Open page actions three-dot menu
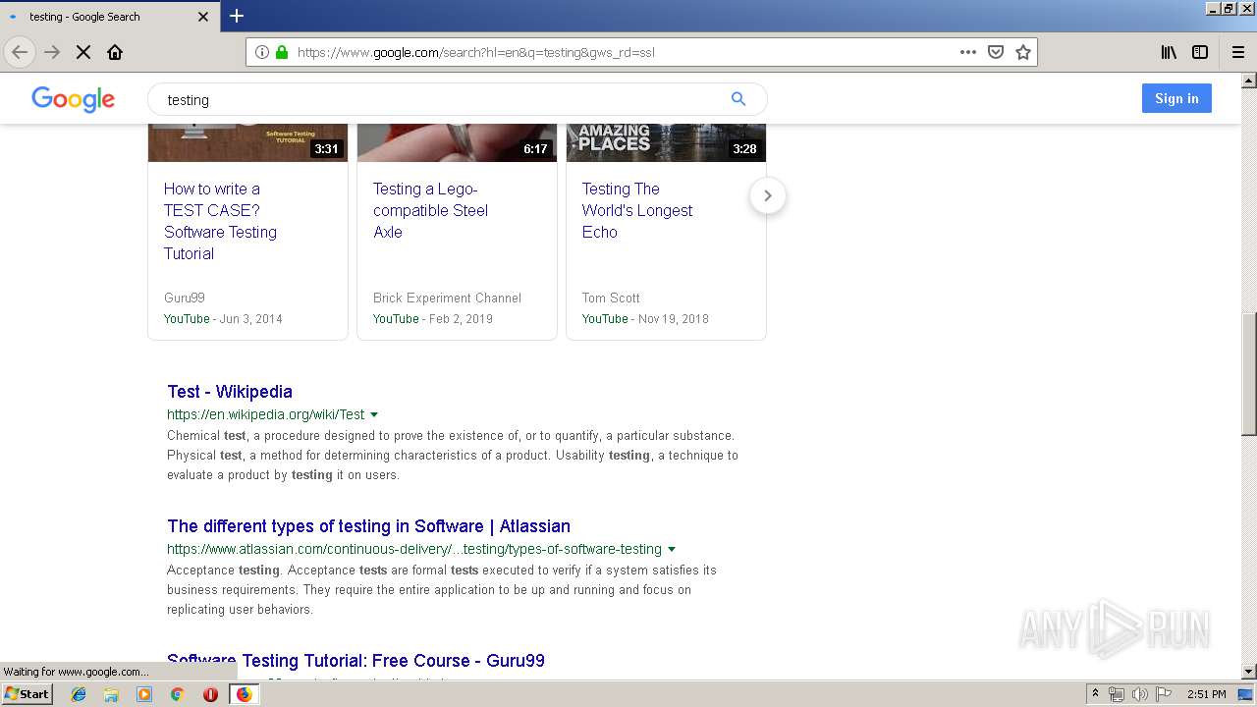This screenshot has height=707, width=1257. [x=968, y=52]
